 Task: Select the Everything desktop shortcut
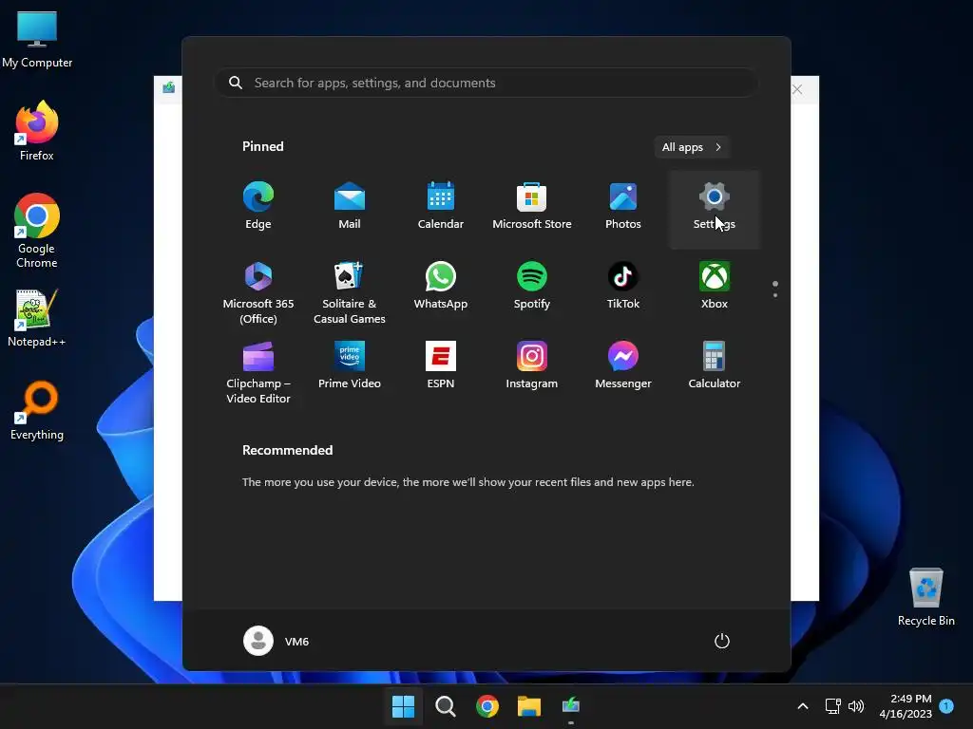(x=37, y=410)
